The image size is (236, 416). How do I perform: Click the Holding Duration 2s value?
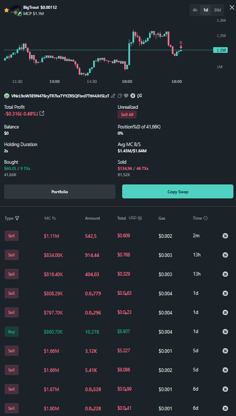point(6,151)
